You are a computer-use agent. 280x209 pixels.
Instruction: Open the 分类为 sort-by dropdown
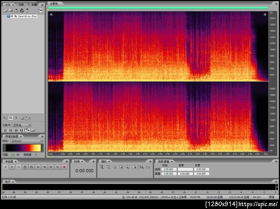click(22, 125)
